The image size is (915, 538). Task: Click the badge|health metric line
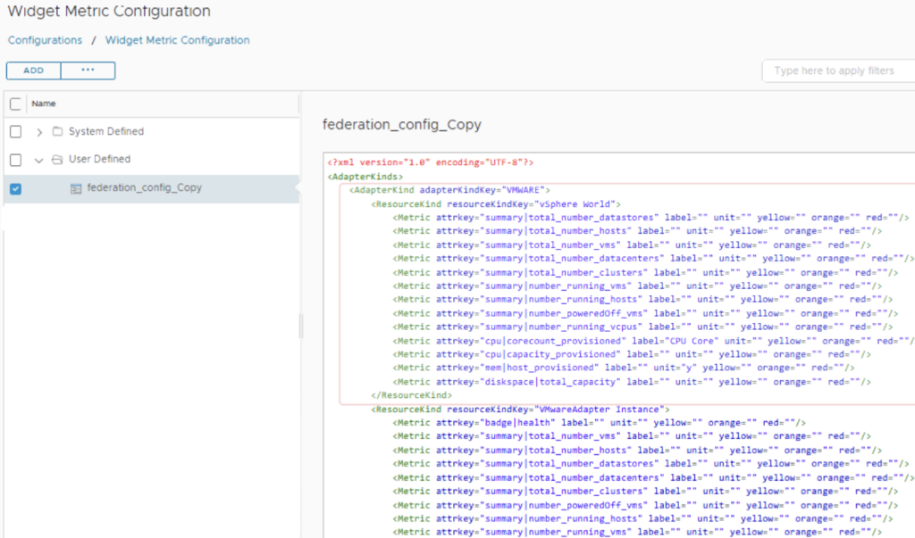(600, 423)
